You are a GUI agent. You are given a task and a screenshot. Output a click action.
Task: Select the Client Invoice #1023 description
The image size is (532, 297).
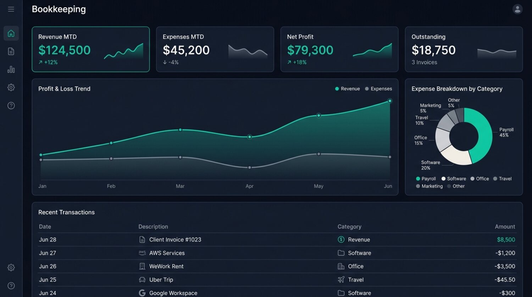pyautogui.click(x=175, y=240)
